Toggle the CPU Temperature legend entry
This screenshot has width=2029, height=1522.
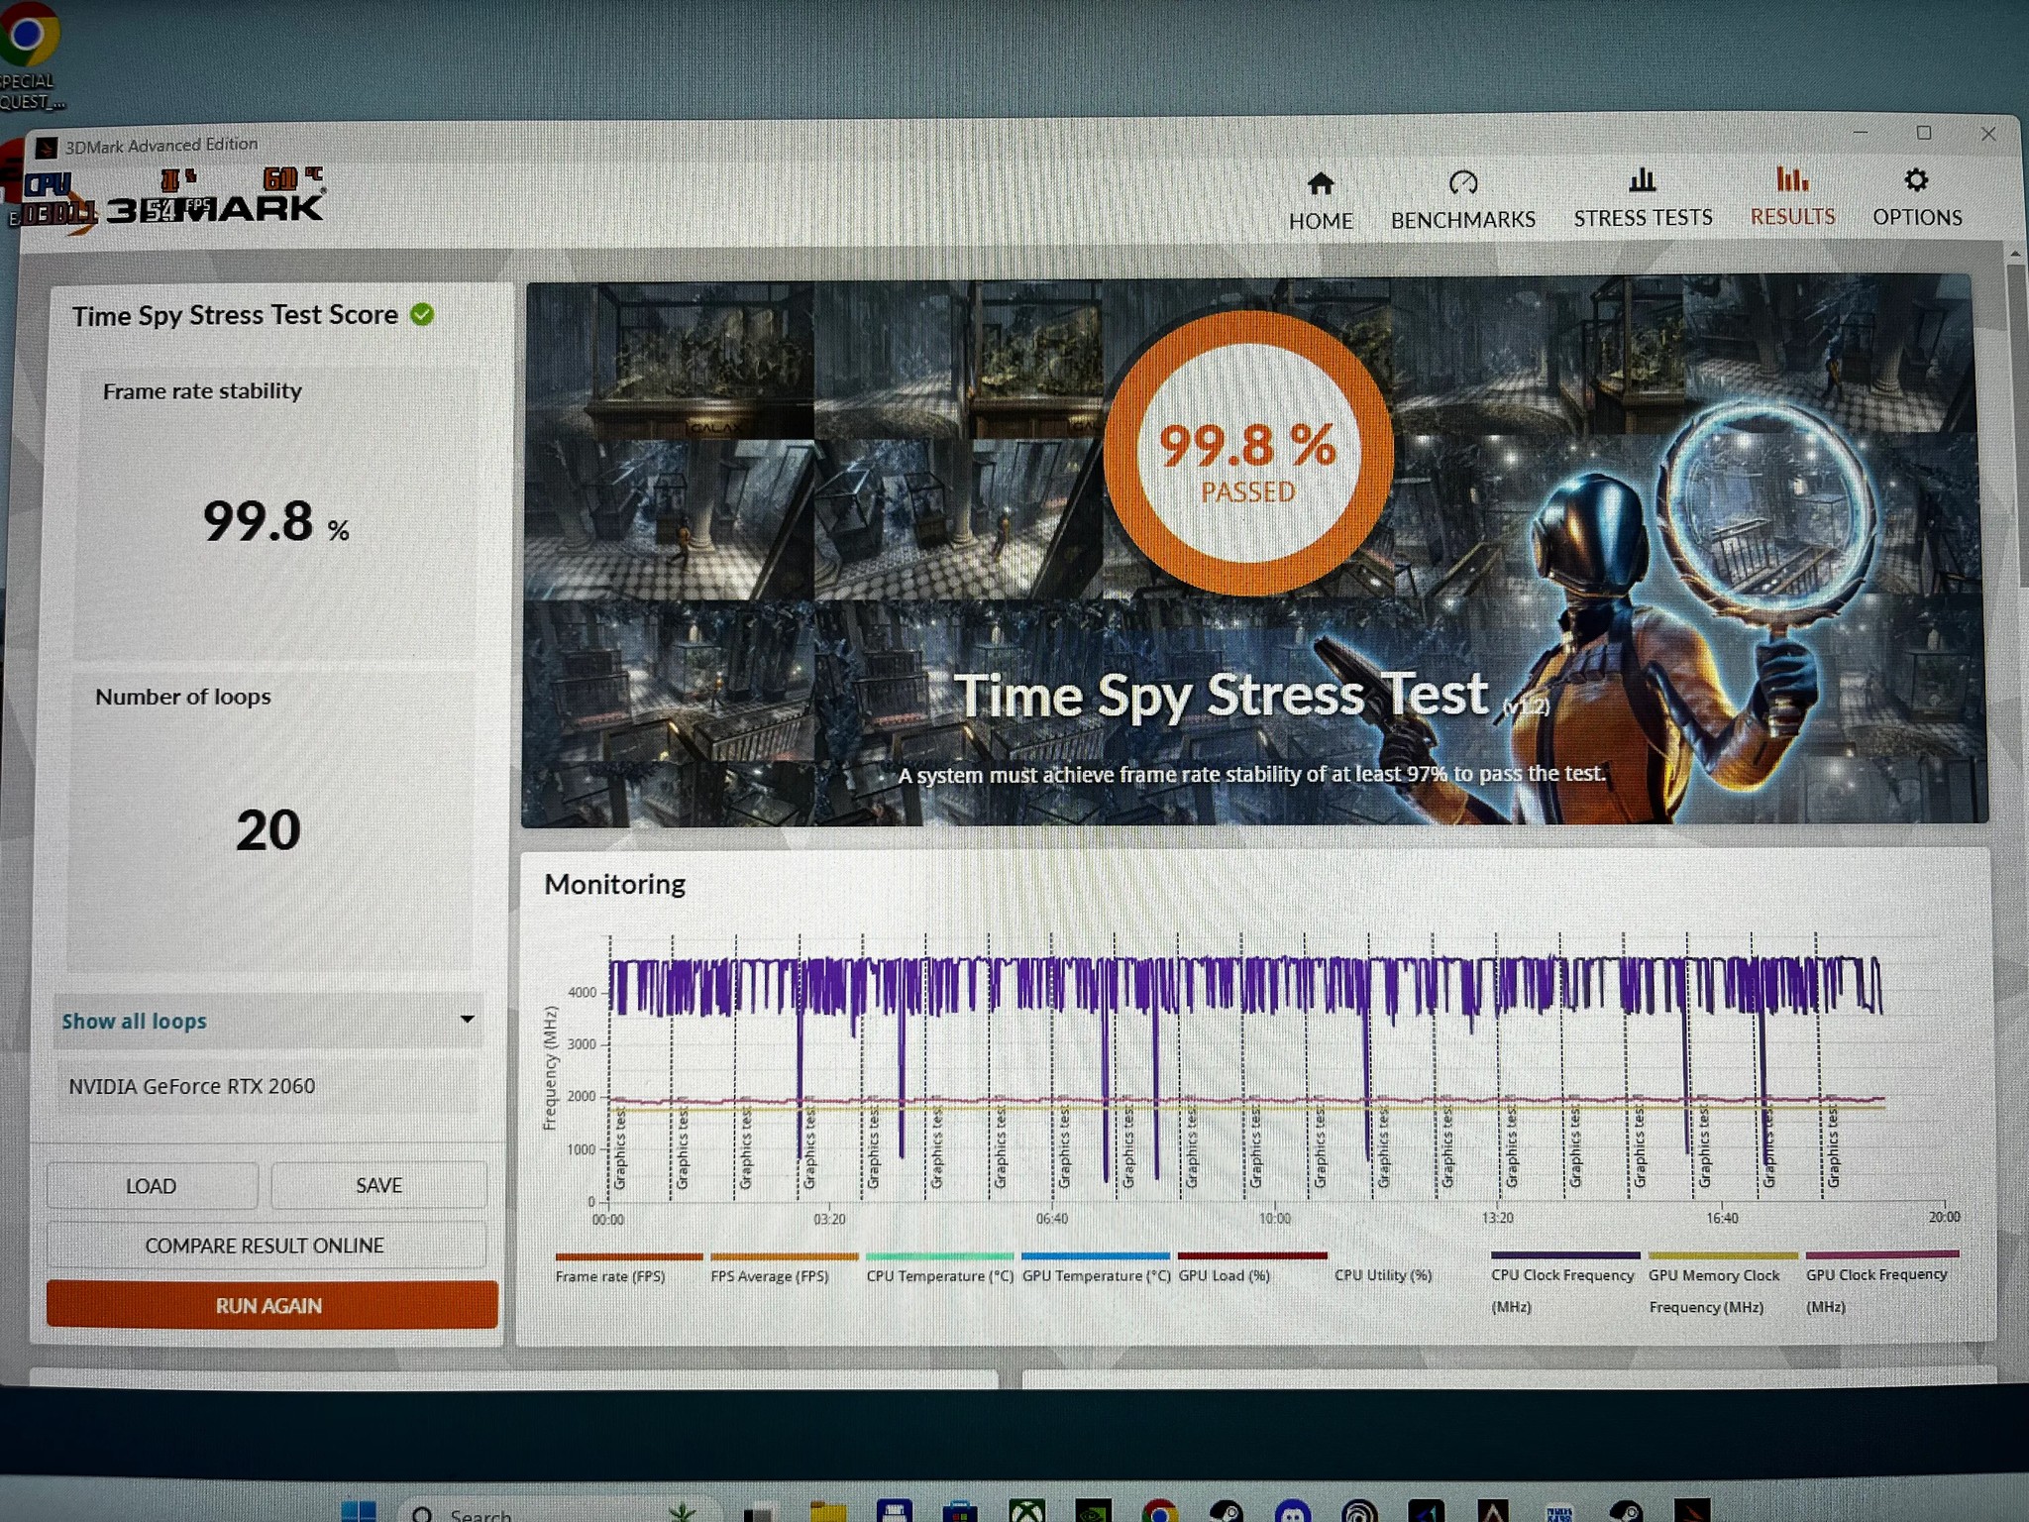pos(939,1267)
